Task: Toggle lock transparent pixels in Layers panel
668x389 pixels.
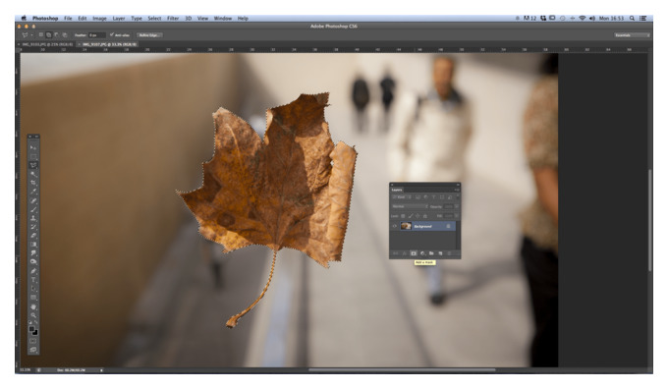Action: point(403,216)
